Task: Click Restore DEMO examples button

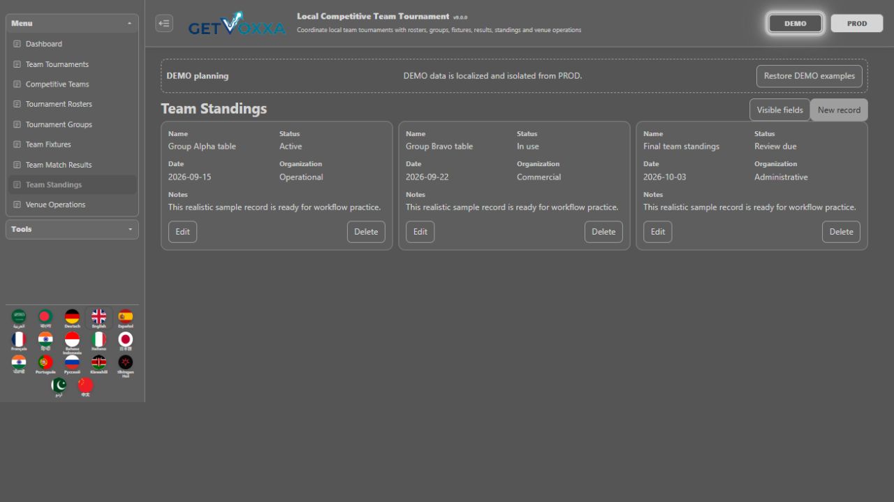Action: coord(809,76)
